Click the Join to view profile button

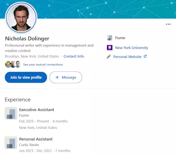[x=26, y=77]
